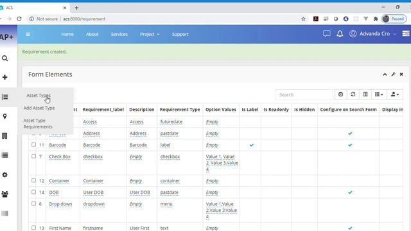Open the Advanda Cro user dropdown
The image size is (411, 231).
pyautogui.click(x=372, y=34)
